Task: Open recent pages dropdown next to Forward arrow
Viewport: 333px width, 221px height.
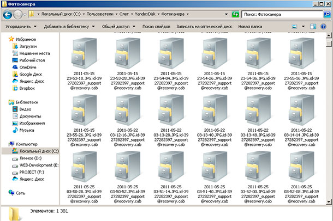Action: pos(25,15)
